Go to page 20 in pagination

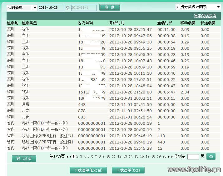(164, 156)
